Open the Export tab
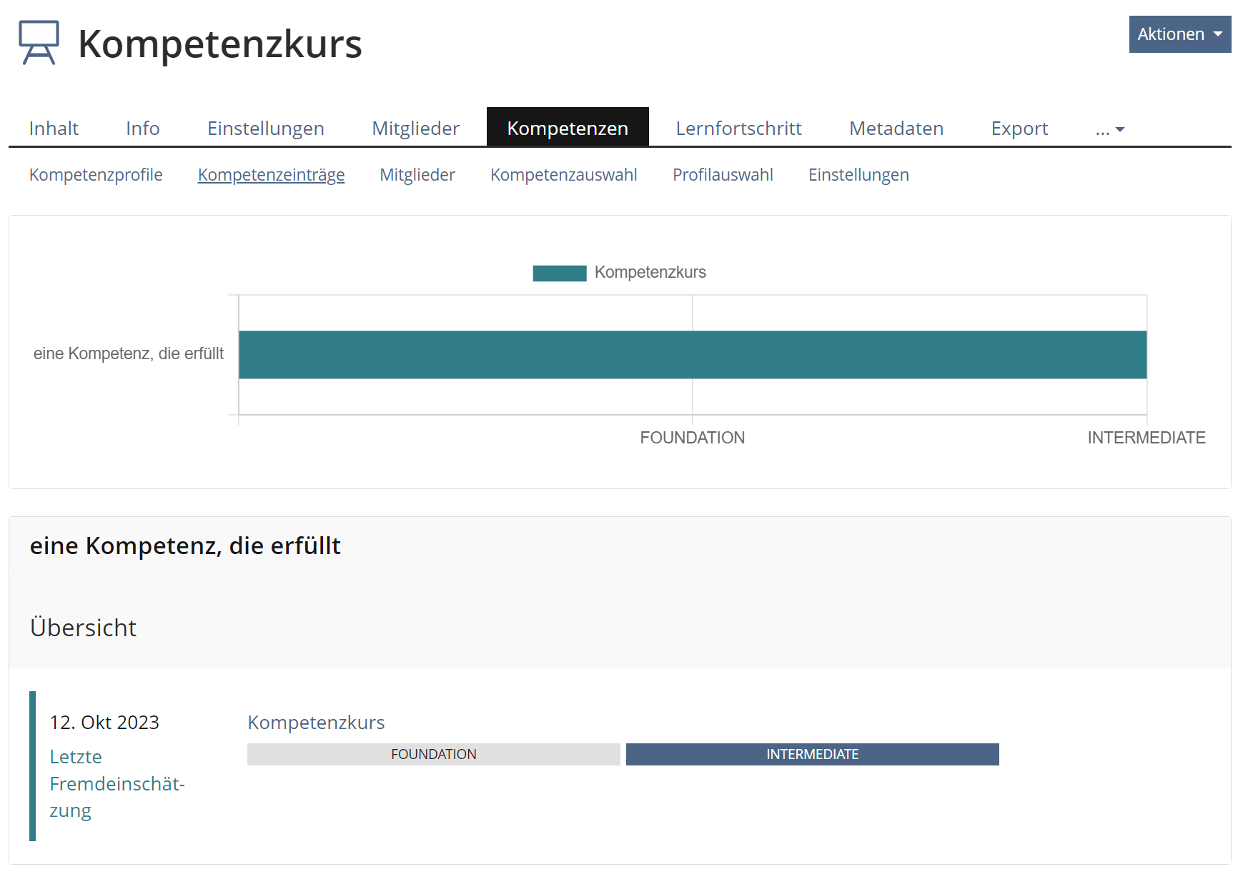The height and width of the screenshot is (874, 1238). (1019, 129)
